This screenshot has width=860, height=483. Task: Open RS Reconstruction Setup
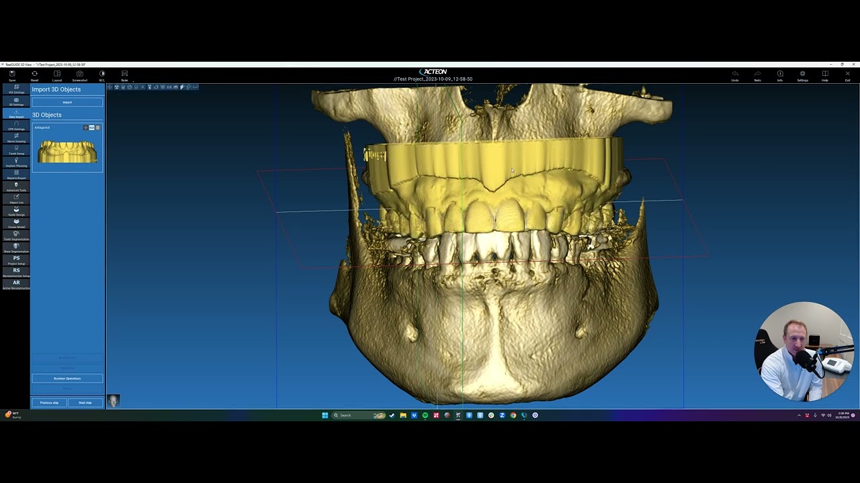(x=16, y=272)
